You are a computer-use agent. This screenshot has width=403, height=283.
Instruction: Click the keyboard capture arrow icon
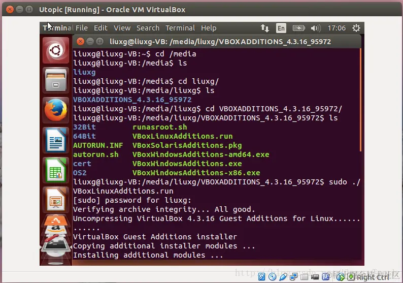pyautogui.click(x=351, y=277)
